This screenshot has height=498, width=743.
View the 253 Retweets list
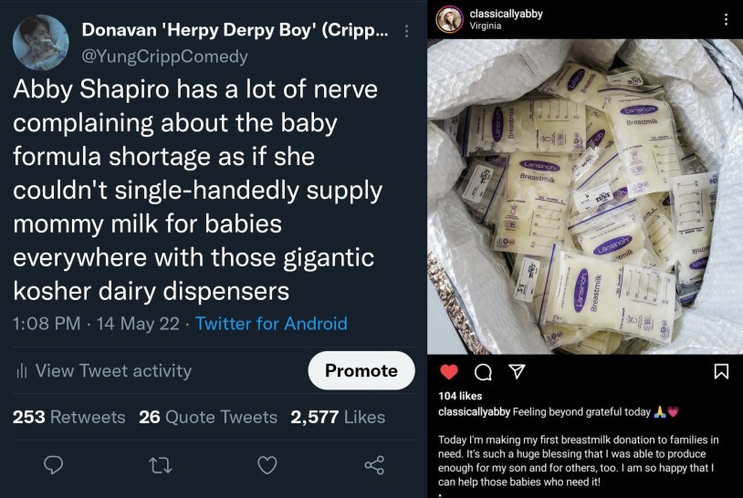[x=68, y=417]
